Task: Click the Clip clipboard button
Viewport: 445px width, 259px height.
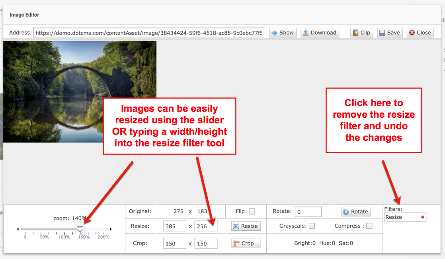Action: coord(361,33)
